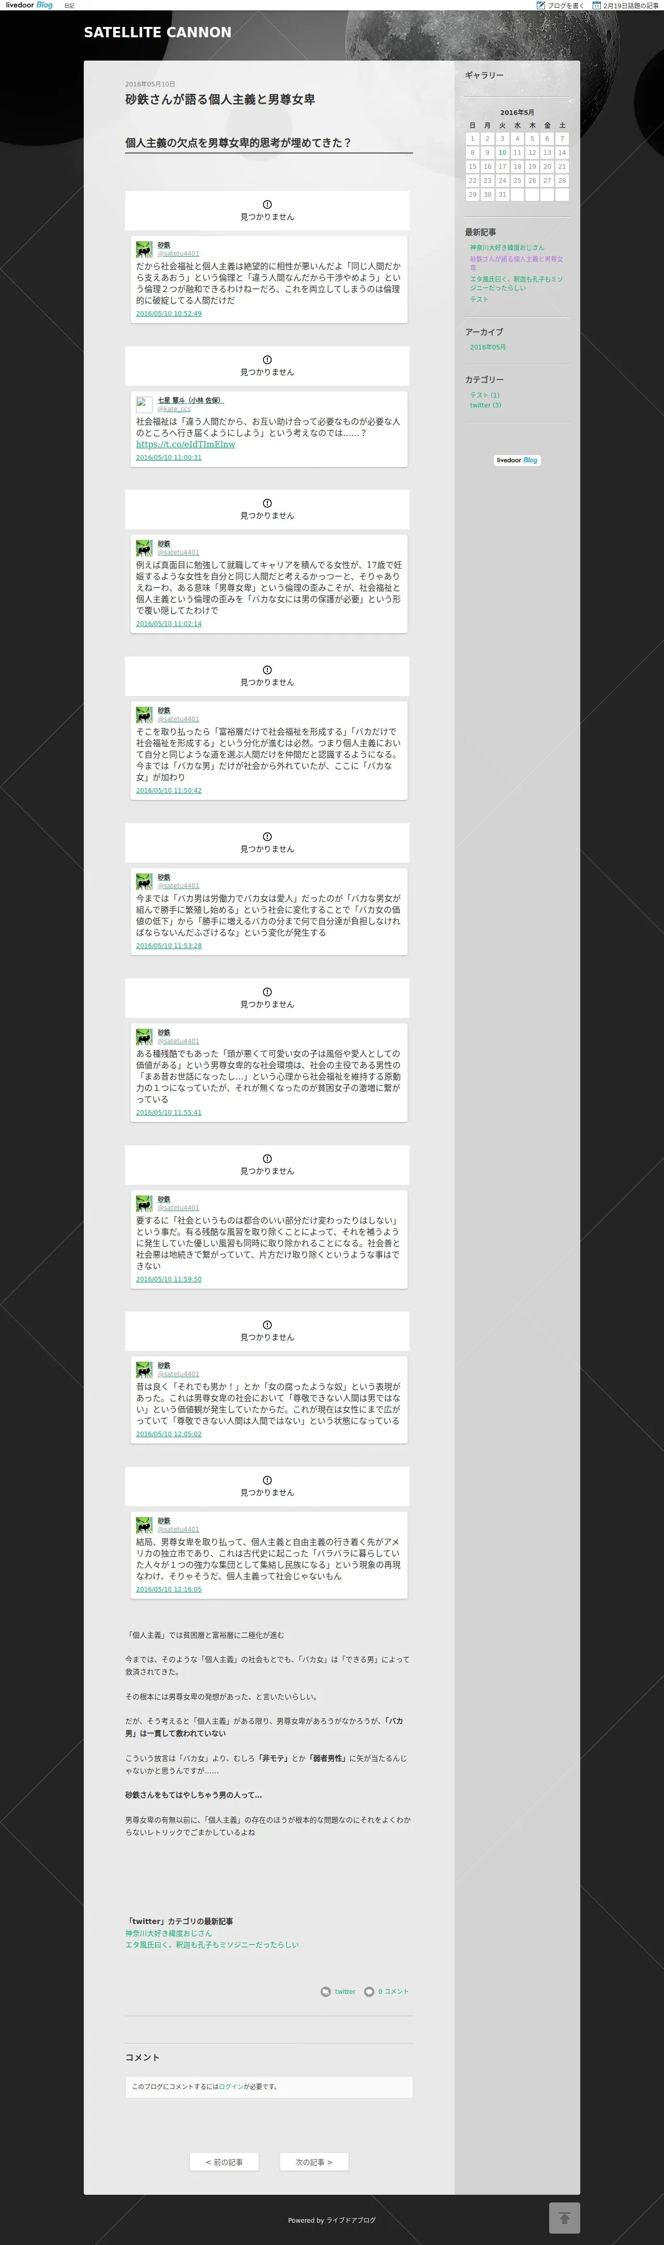Open category テスト (1)
The width and height of the screenshot is (664, 2245).
[485, 395]
